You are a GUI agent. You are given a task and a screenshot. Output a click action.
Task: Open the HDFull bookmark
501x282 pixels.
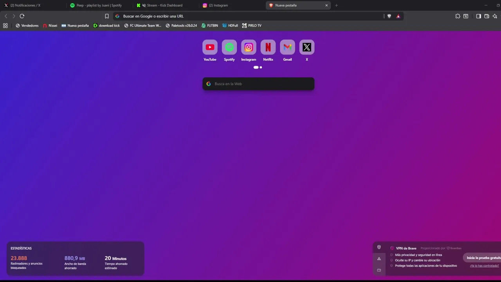(x=230, y=25)
